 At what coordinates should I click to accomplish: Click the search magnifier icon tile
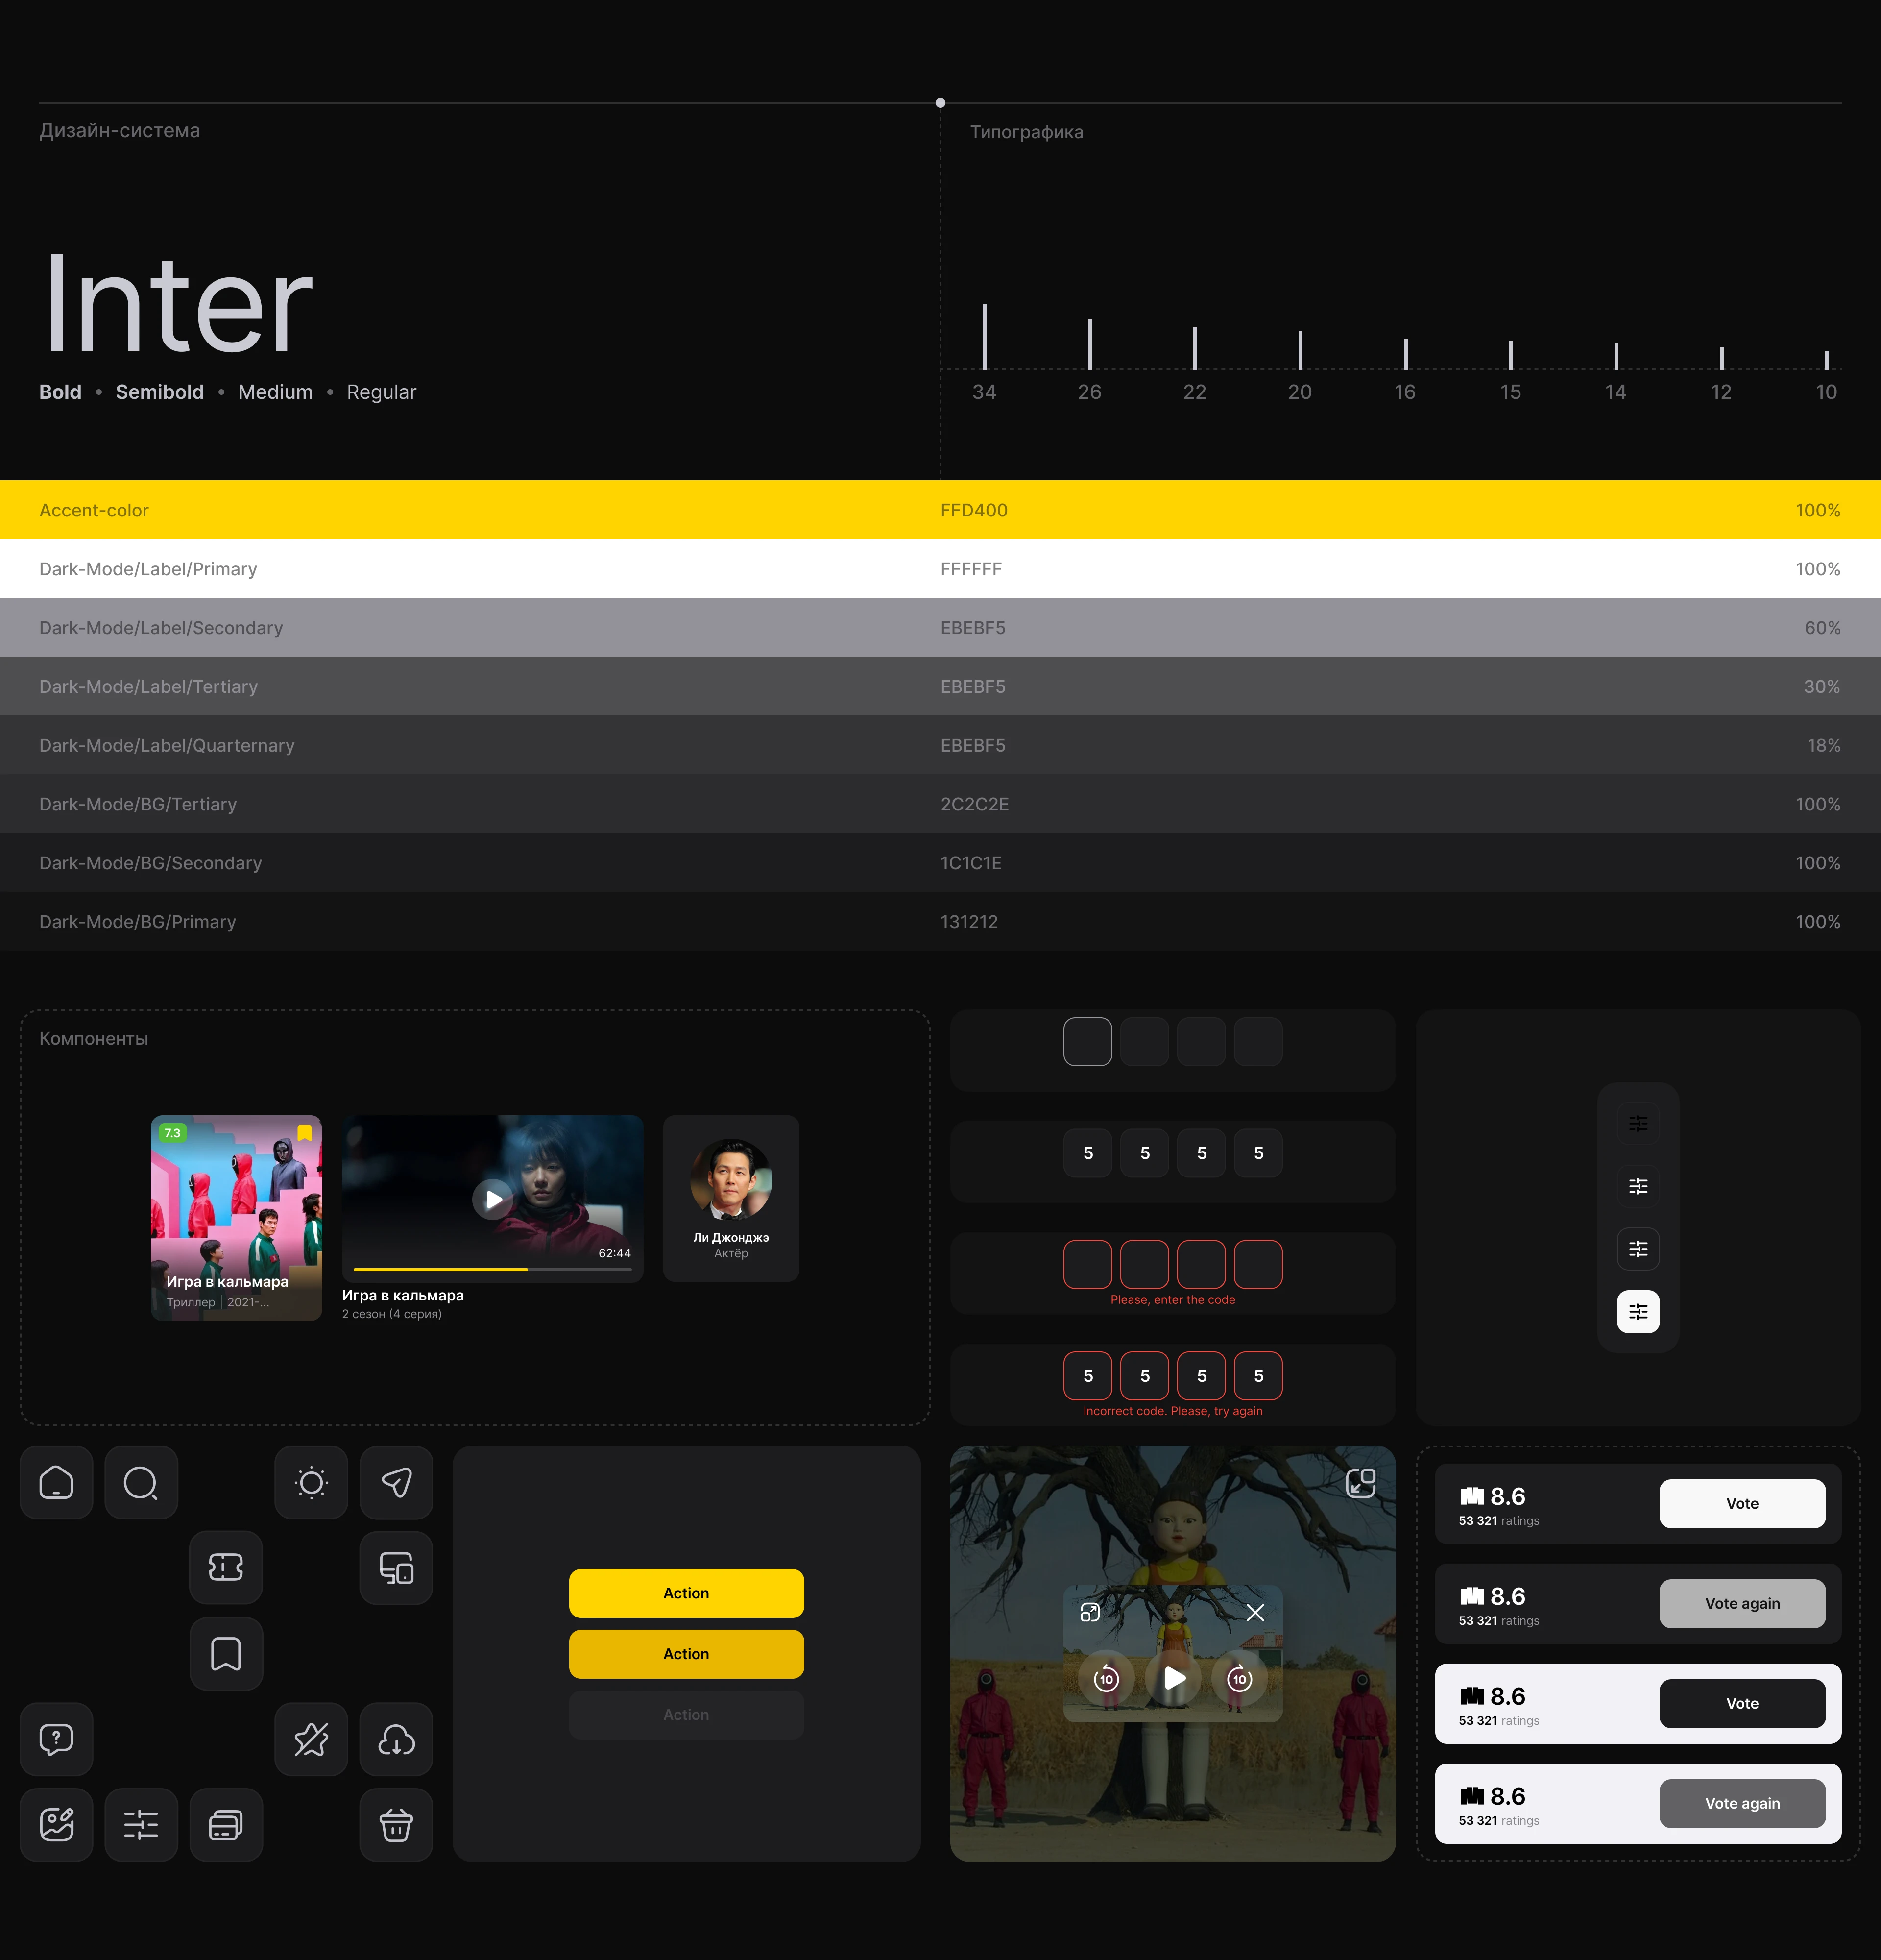(x=141, y=1482)
